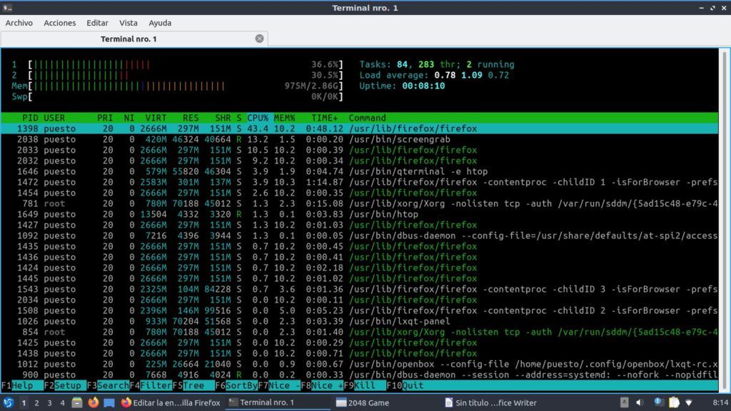Viewport: 731px width, 411px height.
Task: Open the LXQt application menu icon
Action: [8, 403]
